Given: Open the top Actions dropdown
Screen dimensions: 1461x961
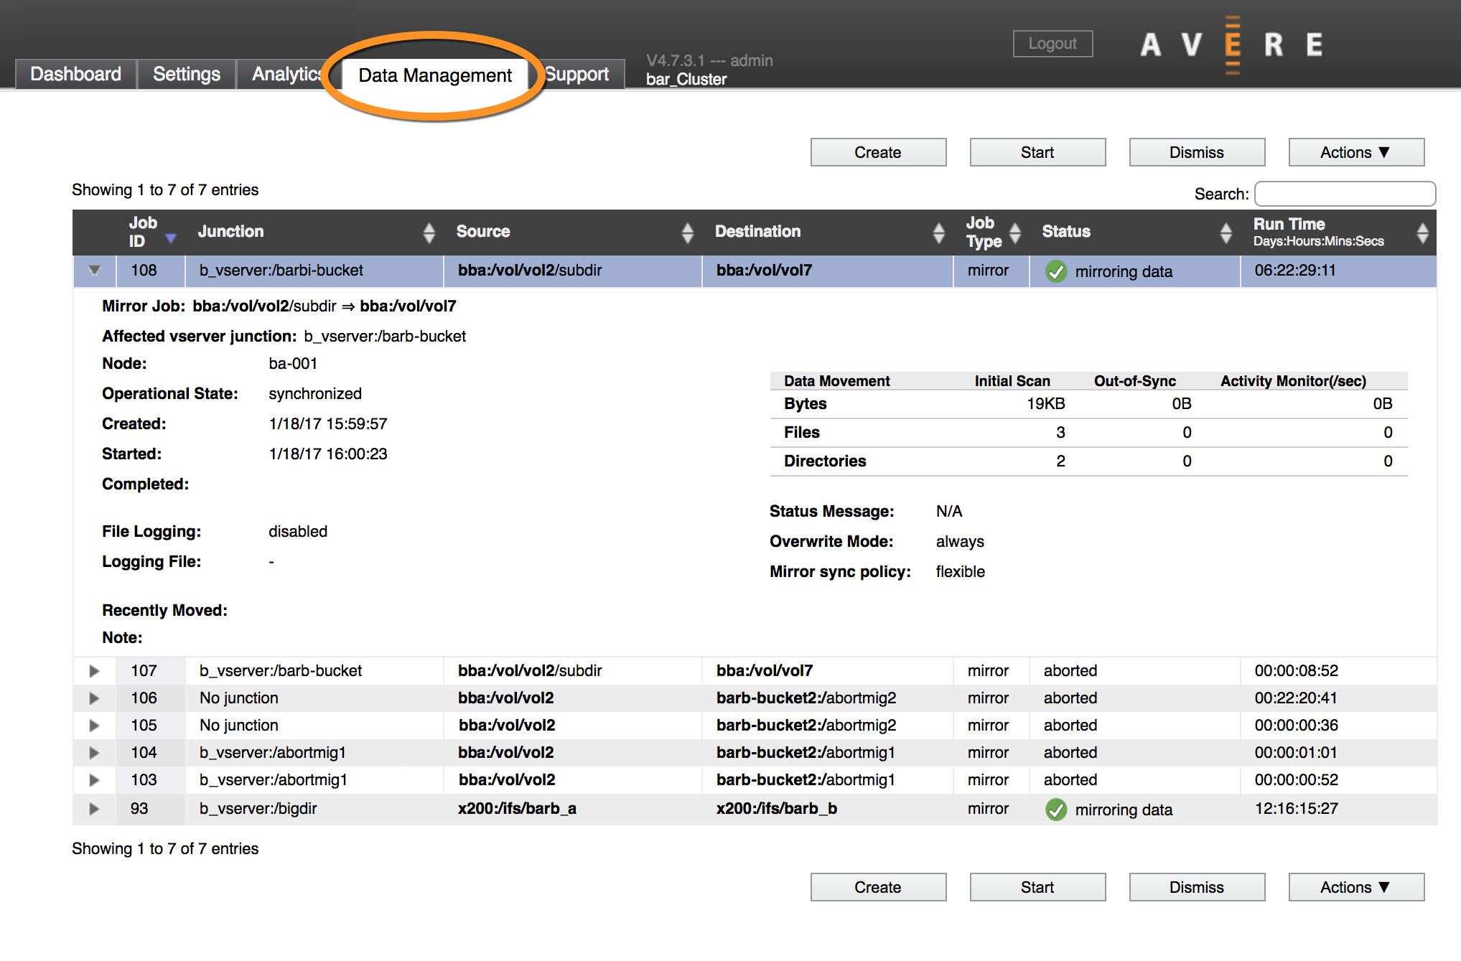Looking at the screenshot, I should click(x=1356, y=152).
